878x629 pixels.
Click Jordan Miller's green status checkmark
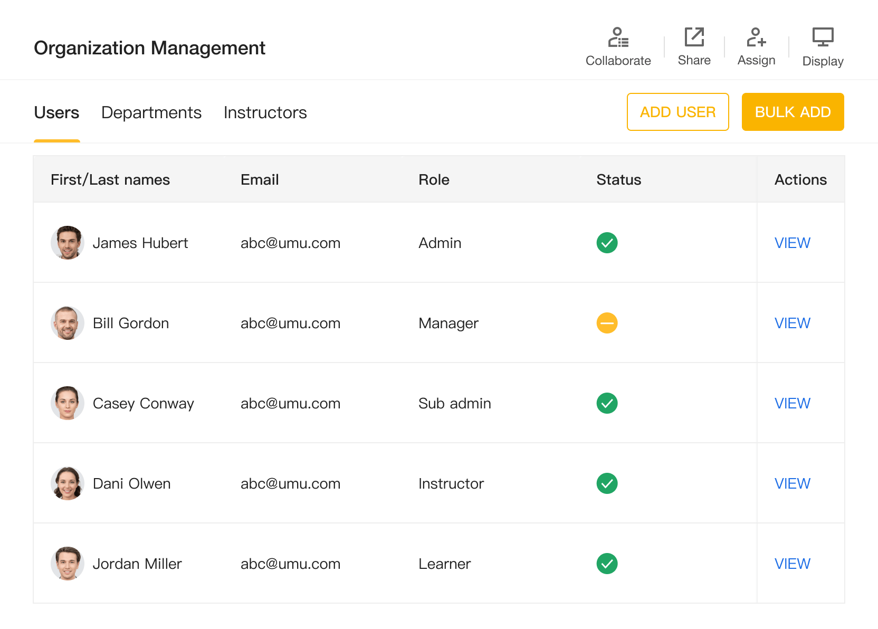click(607, 564)
